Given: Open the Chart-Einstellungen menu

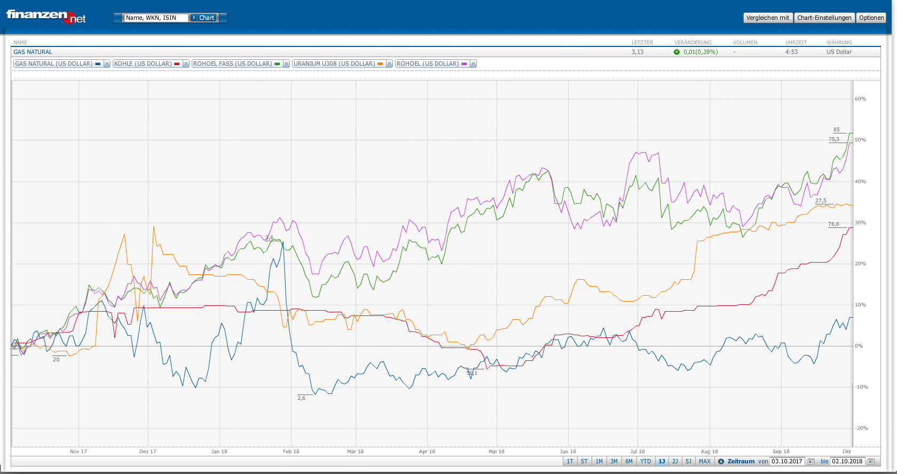Looking at the screenshot, I should coord(824,18).
